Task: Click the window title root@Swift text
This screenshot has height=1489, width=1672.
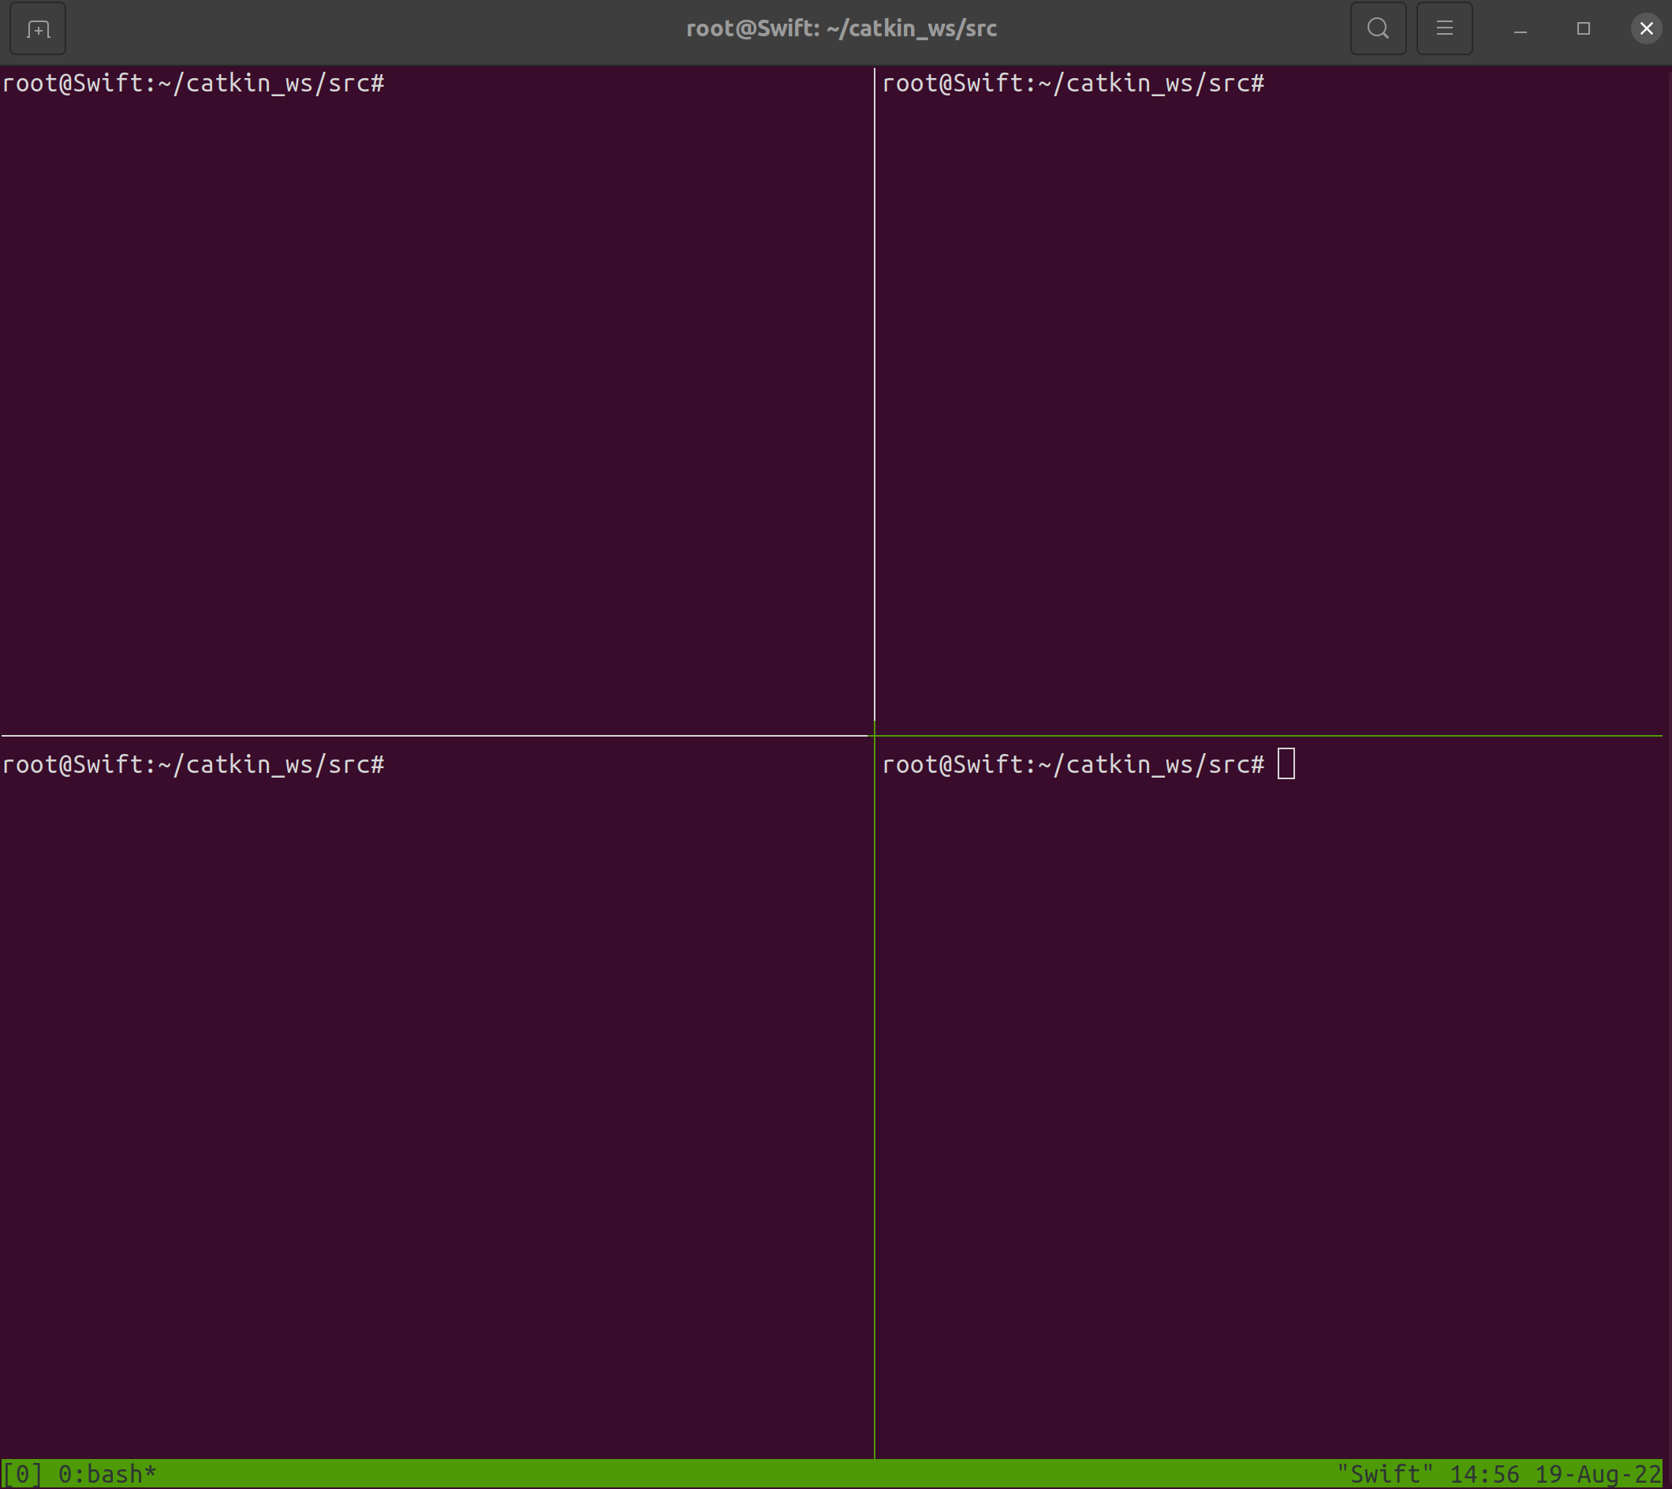Action: [841, 29]
